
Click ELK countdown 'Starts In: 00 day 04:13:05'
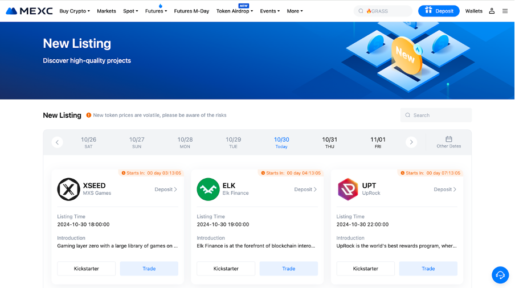pos(291,173)
